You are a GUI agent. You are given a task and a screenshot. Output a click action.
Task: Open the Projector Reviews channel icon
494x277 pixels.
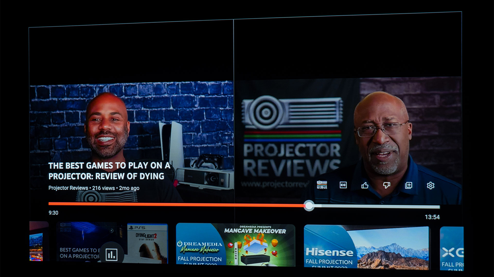[x=322, y=185]
